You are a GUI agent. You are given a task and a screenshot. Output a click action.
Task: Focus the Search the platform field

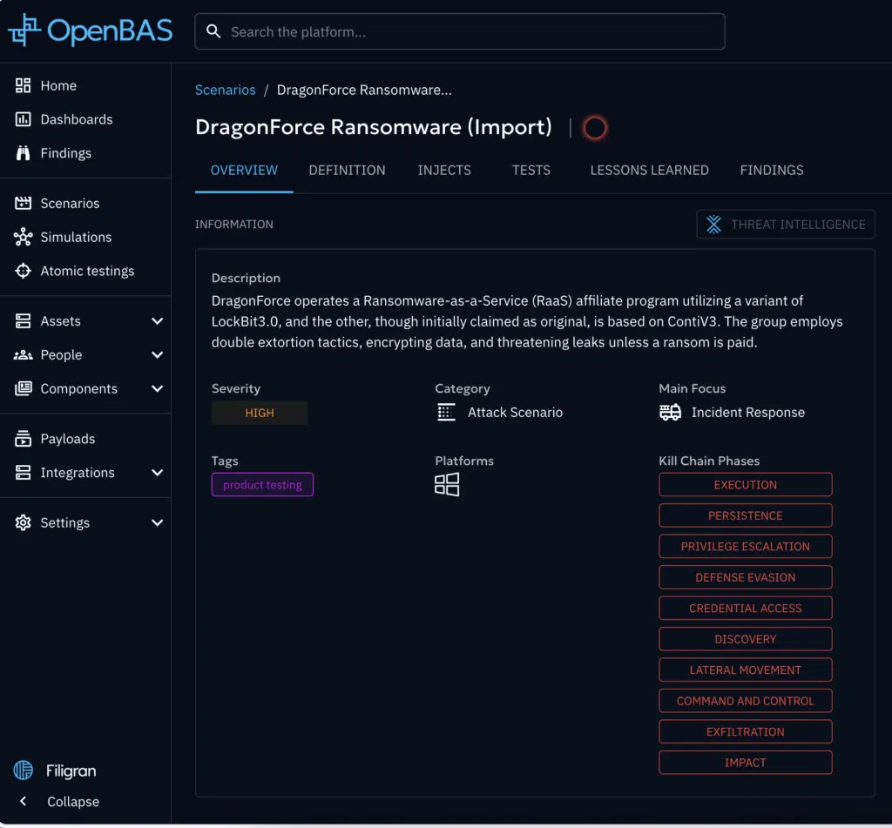tap(470, 32)
